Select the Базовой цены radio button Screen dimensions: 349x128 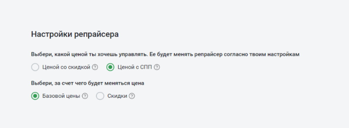(x=35, y=96)
